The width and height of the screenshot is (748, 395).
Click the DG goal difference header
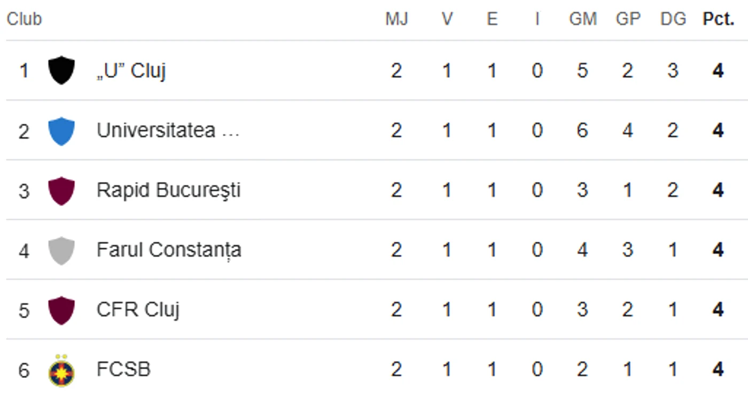tap(673, 19)
